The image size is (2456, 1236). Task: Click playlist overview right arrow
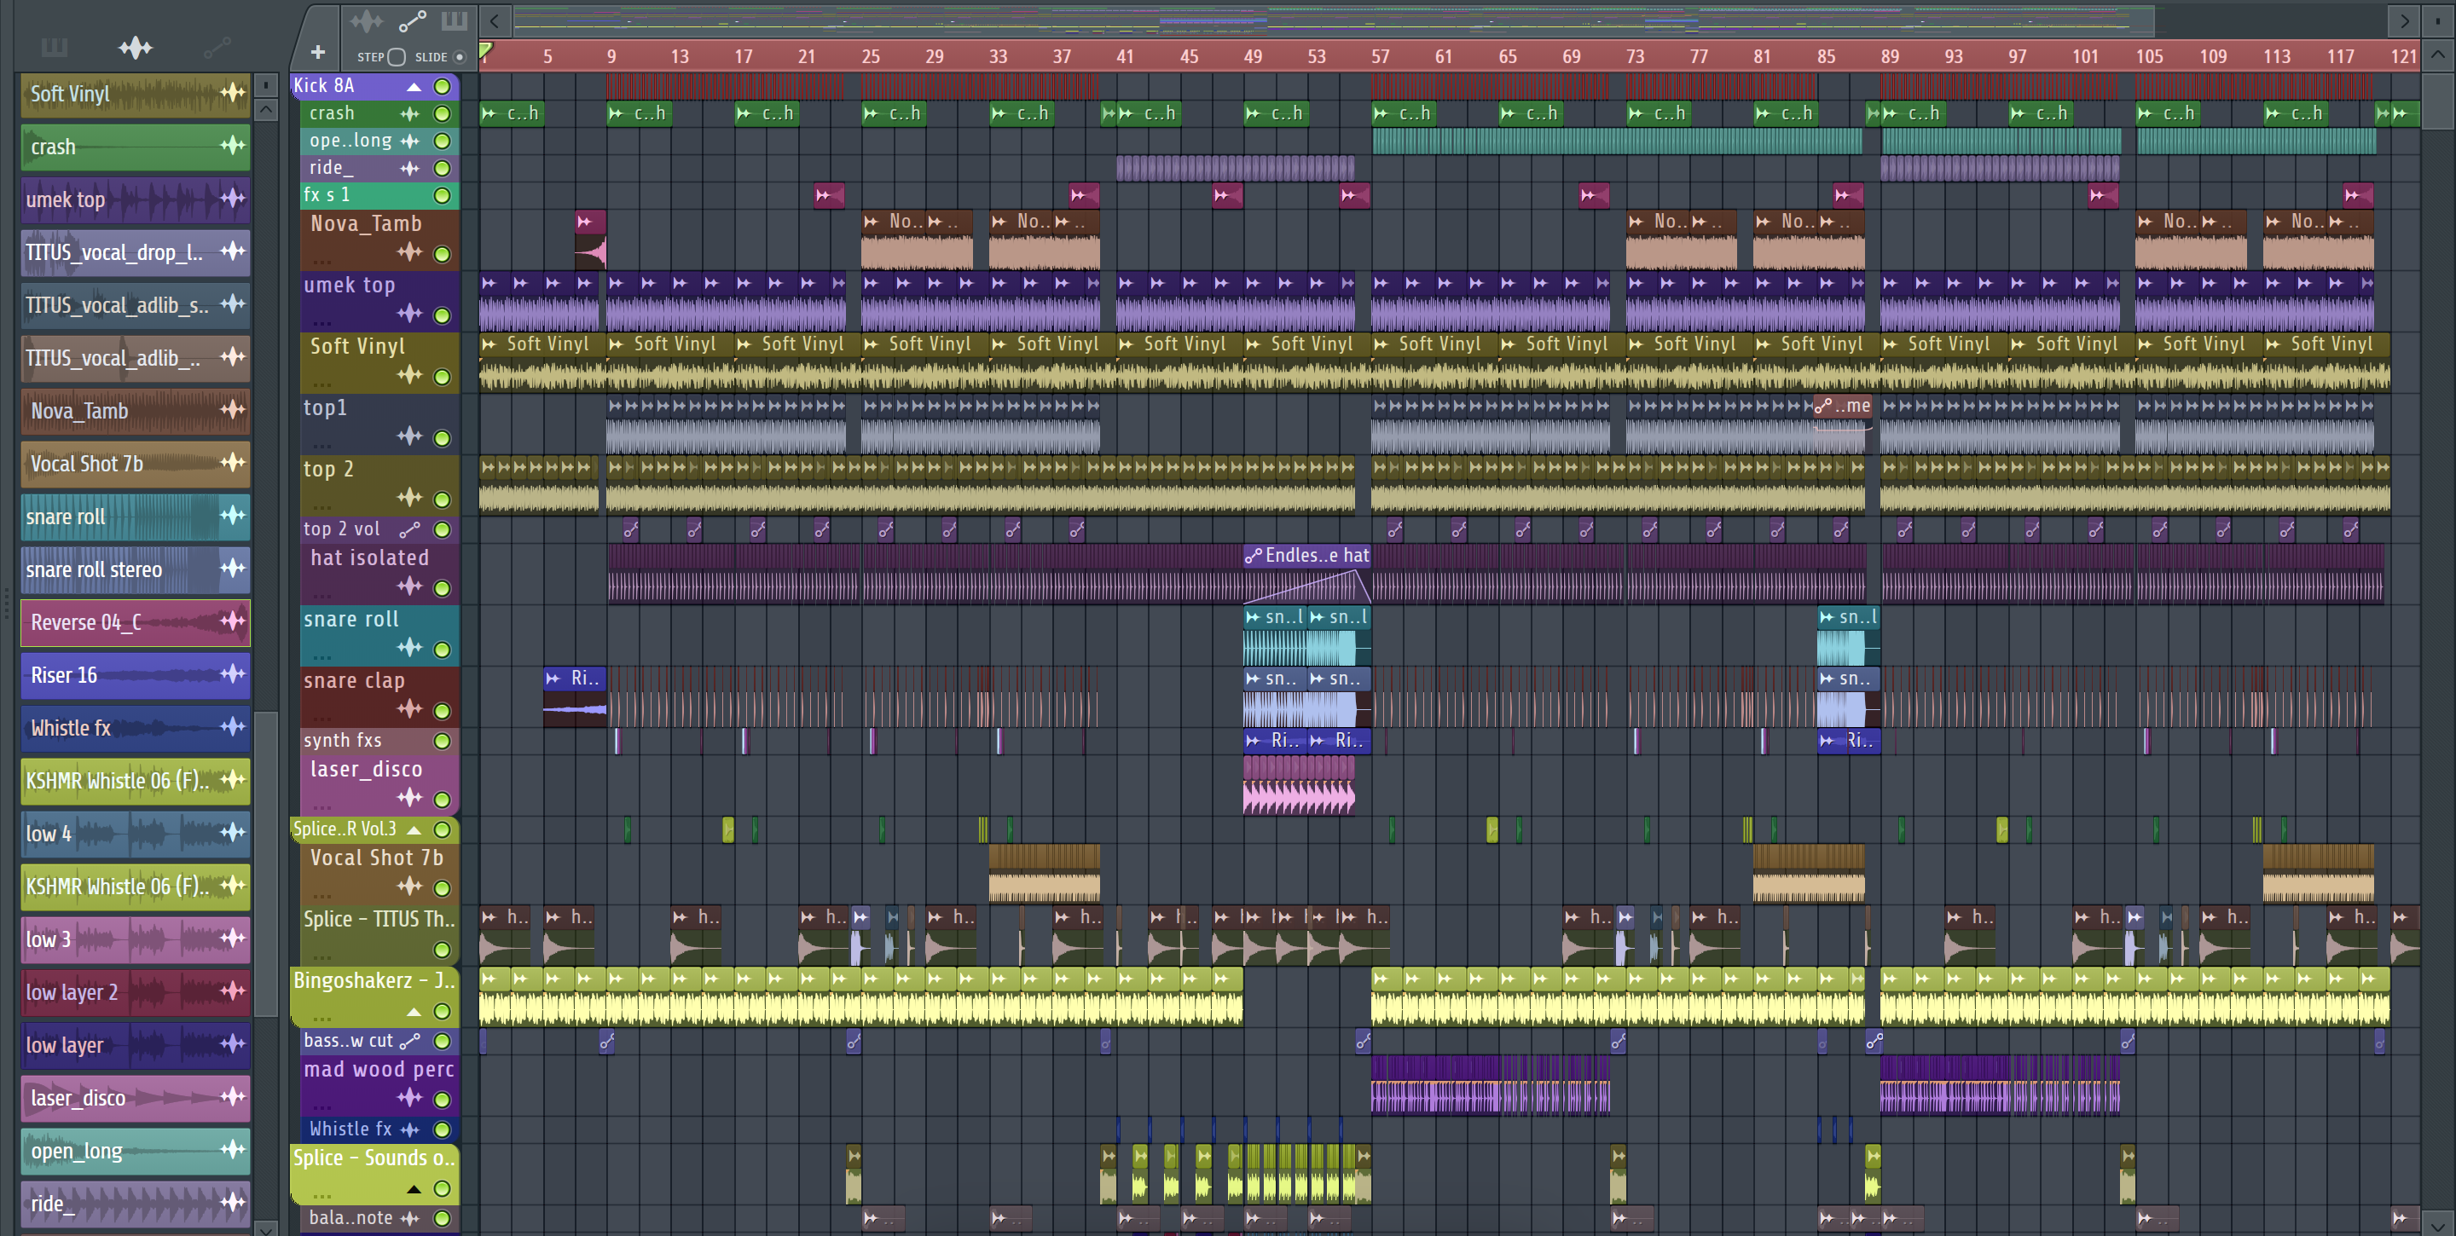[2405, 20]
